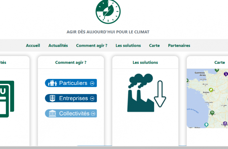This screenshot has height=149, width=228.
Task: Select Comment agir ? in the navigation bar
Action: click(x=91, y=45)
